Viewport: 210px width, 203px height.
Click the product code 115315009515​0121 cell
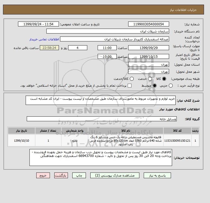177,141
